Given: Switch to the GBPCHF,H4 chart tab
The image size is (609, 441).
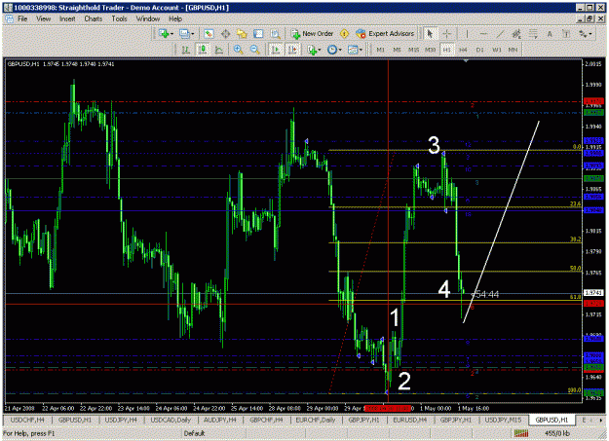Looking at the screenshot, I should click(x=266, y=420).
